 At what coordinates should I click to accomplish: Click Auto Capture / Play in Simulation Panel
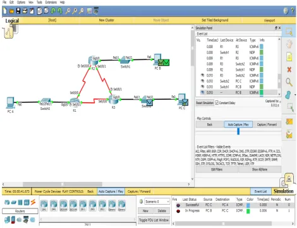238,124
